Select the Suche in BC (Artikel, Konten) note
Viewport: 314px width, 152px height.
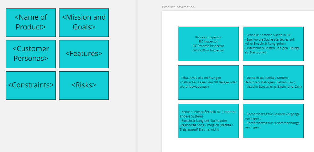pyautogui.click(x=273, y=82)
